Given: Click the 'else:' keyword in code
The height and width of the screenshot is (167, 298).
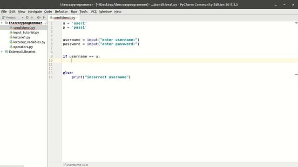Looking at the screenshot, I should pos(68,73).
